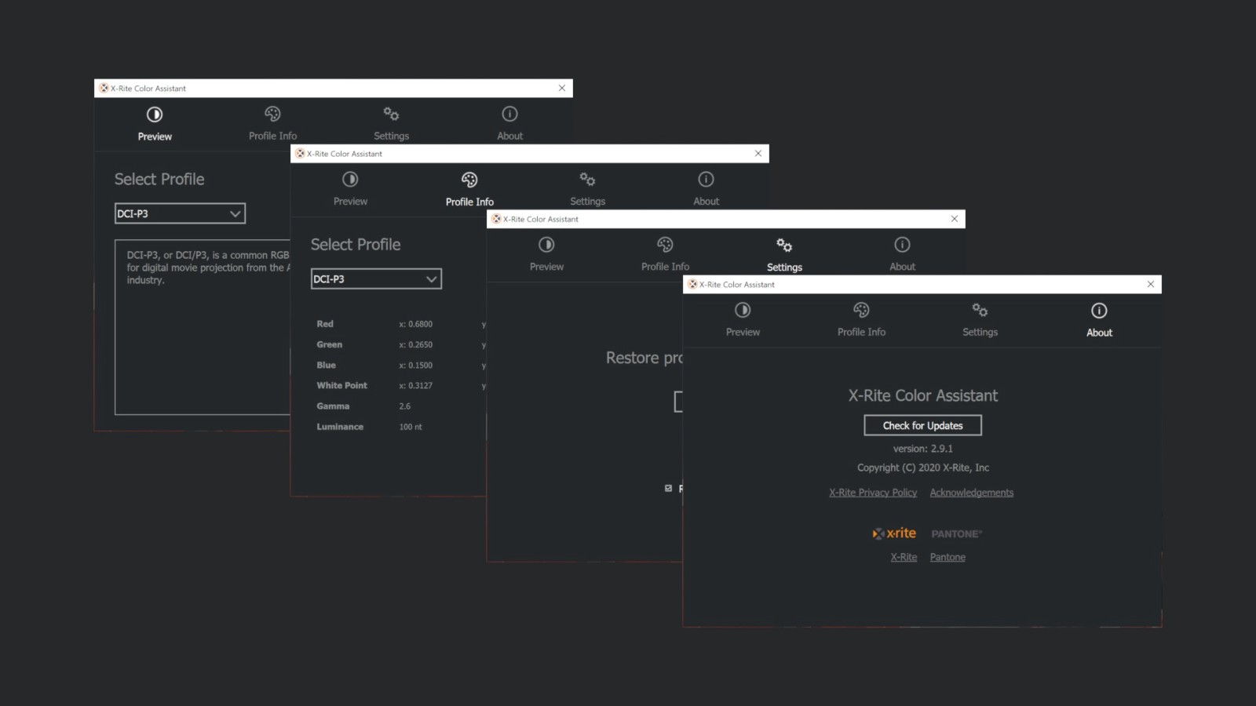Click the X-Rite title bar icon, front window

[x=692, y=284]
